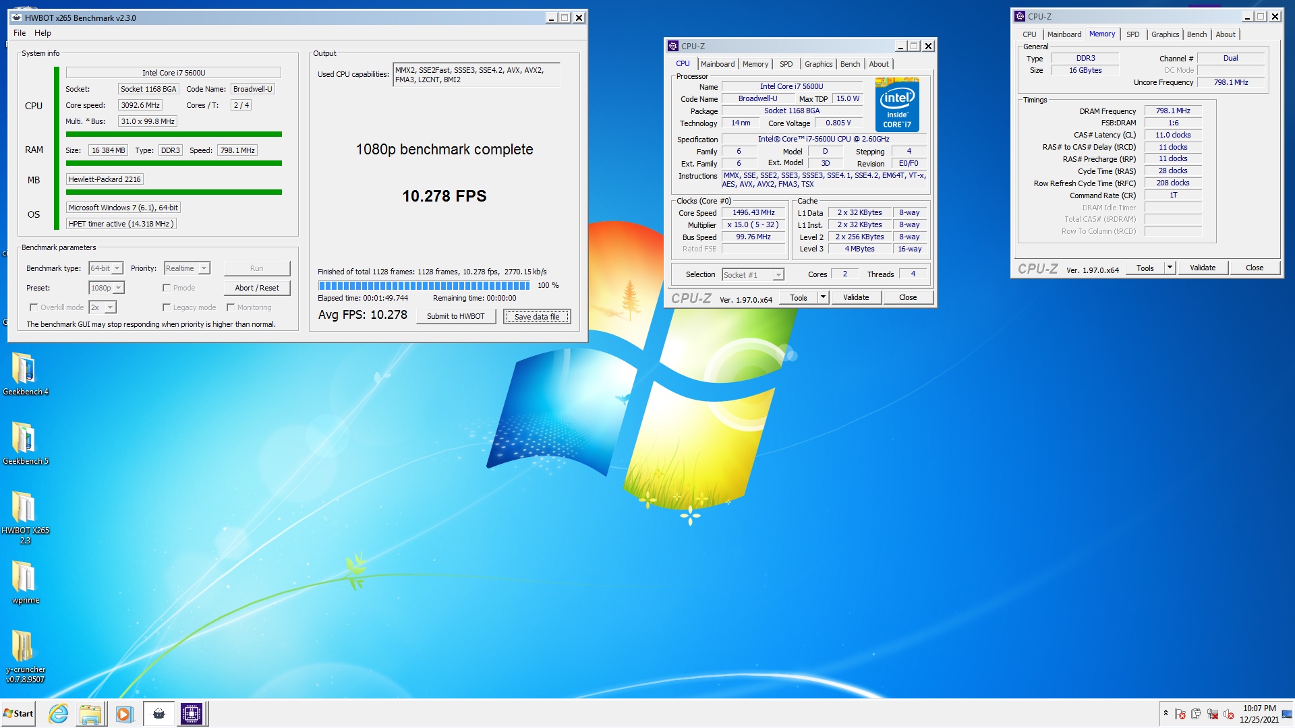1295x728 pixels.
Task: Click the benchmark progress bar
Action: click(424, 285)
